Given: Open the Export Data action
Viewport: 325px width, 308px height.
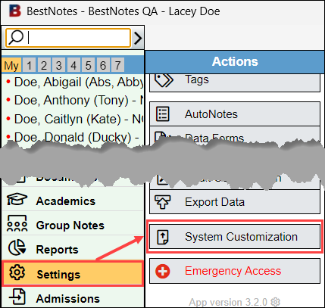Looking at the screenshot, I should [235, 202].
